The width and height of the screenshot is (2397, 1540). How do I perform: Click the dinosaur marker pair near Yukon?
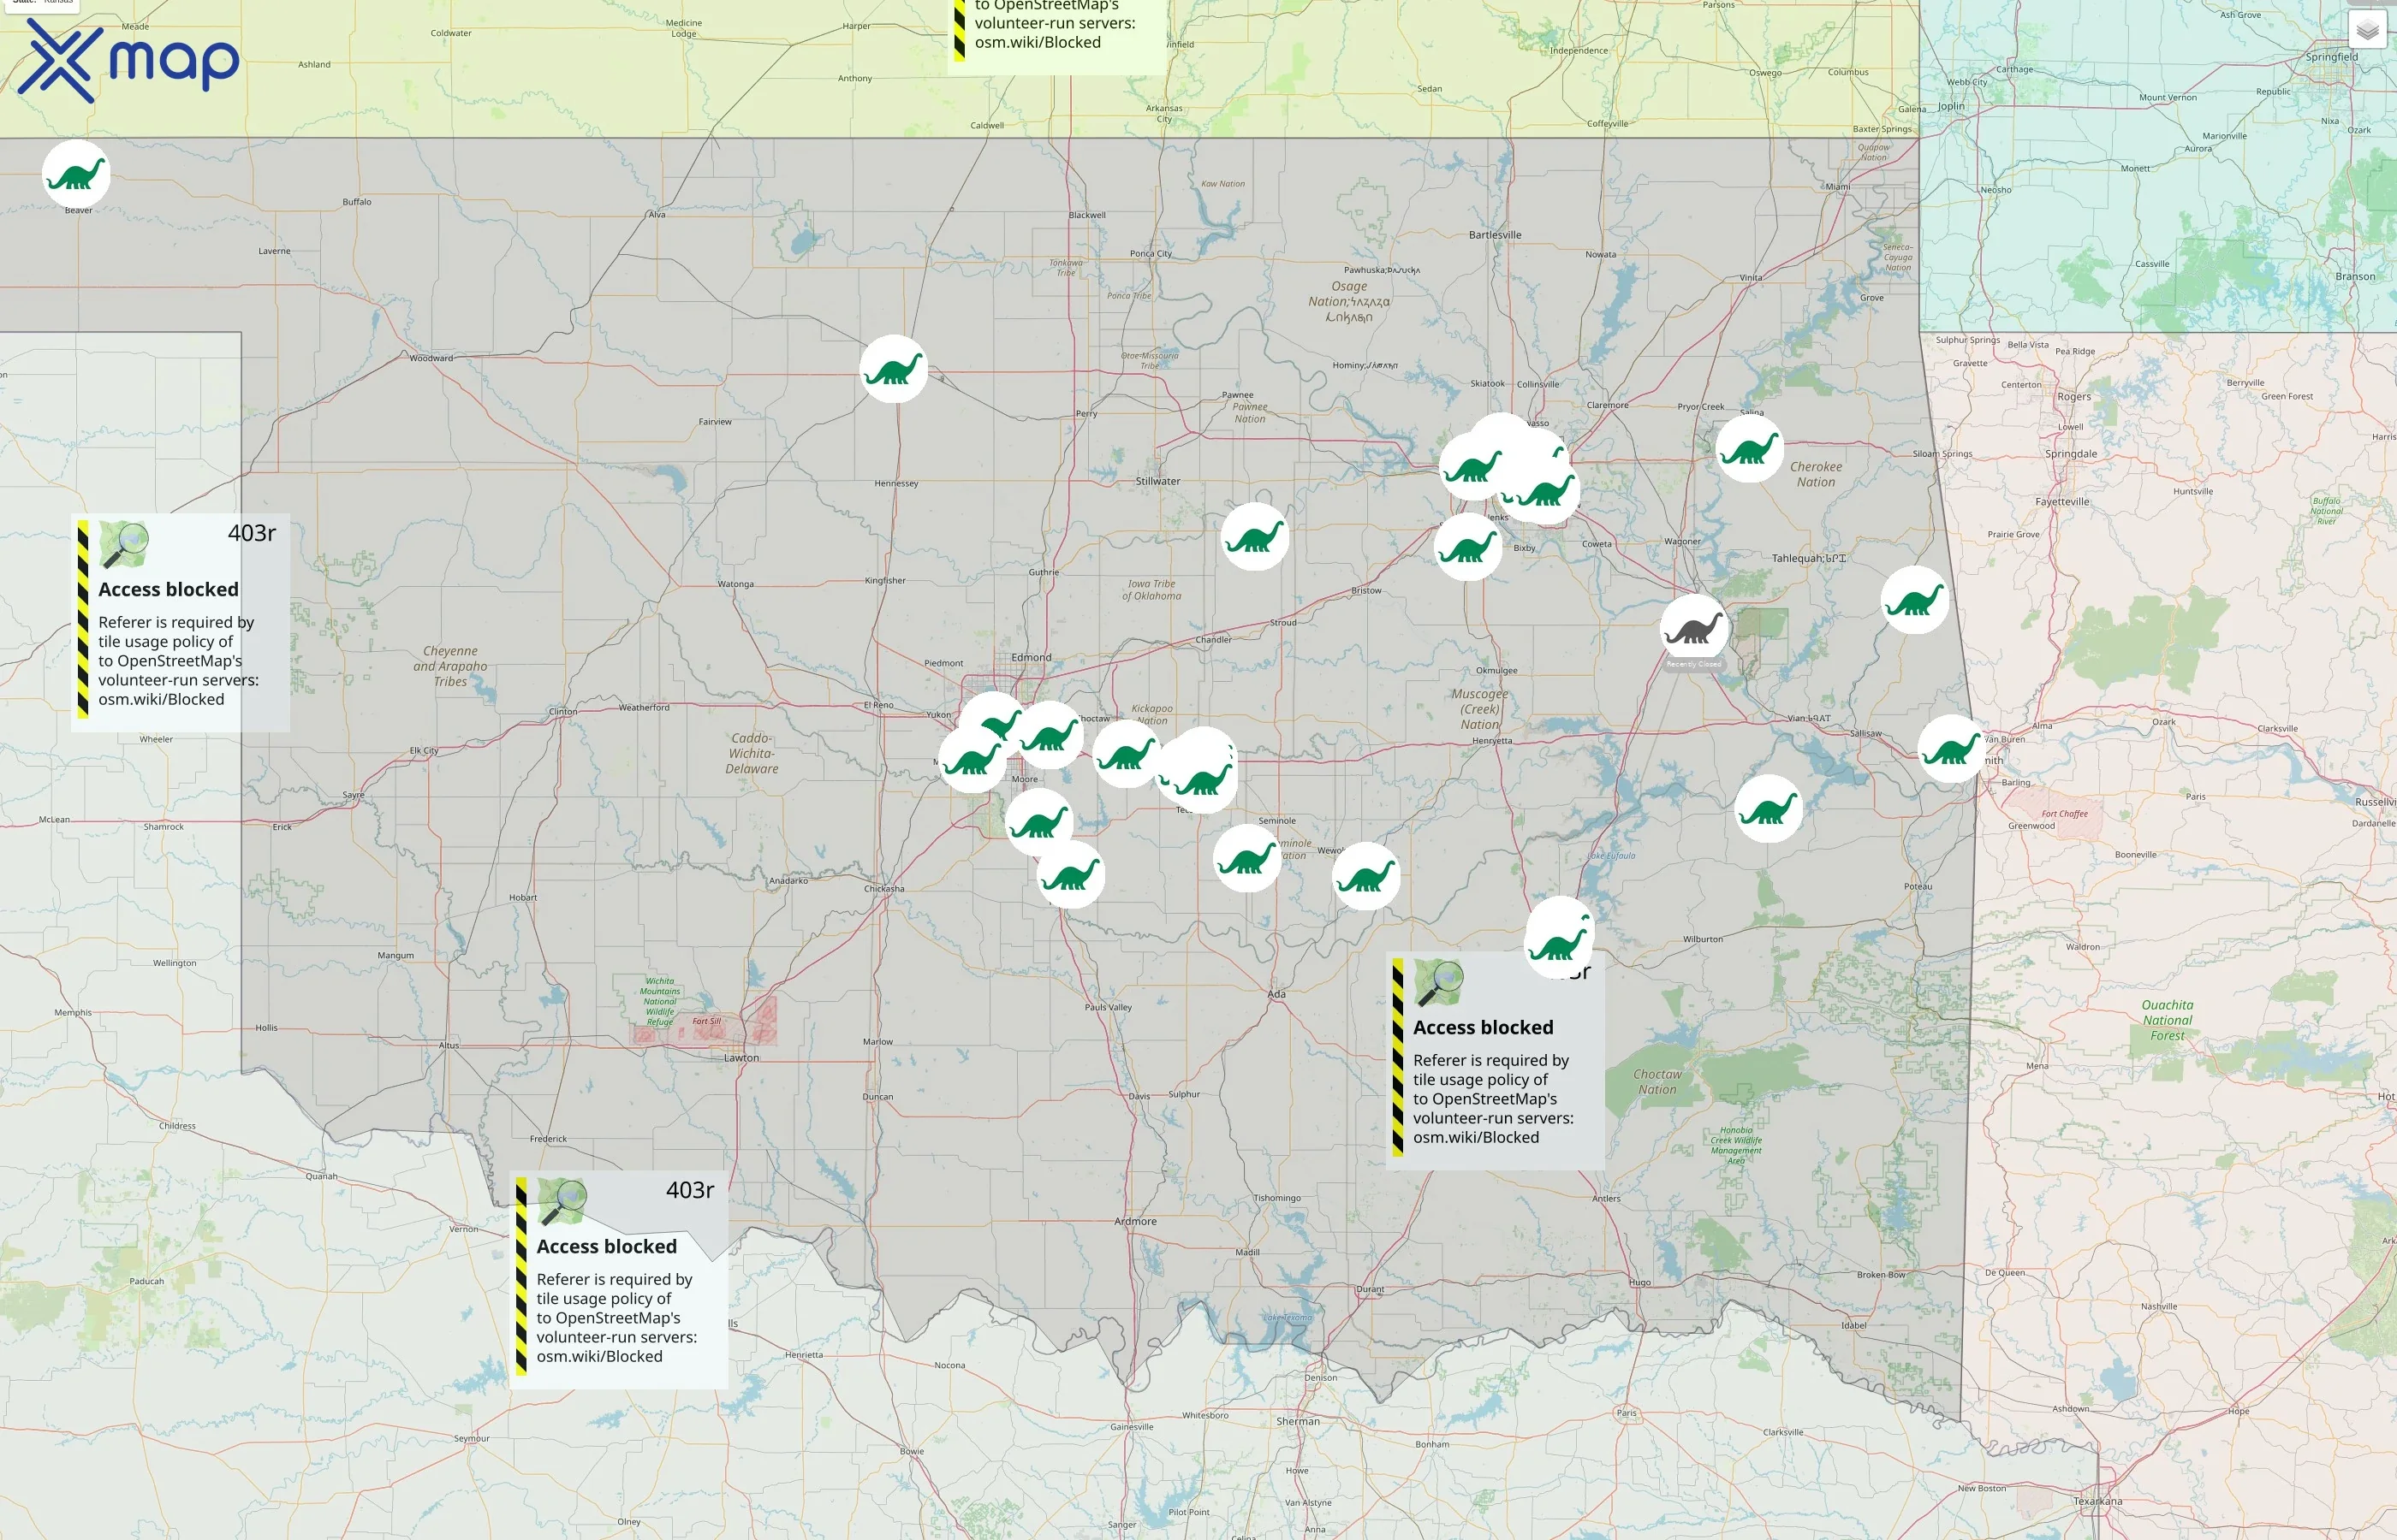point(985,745)
